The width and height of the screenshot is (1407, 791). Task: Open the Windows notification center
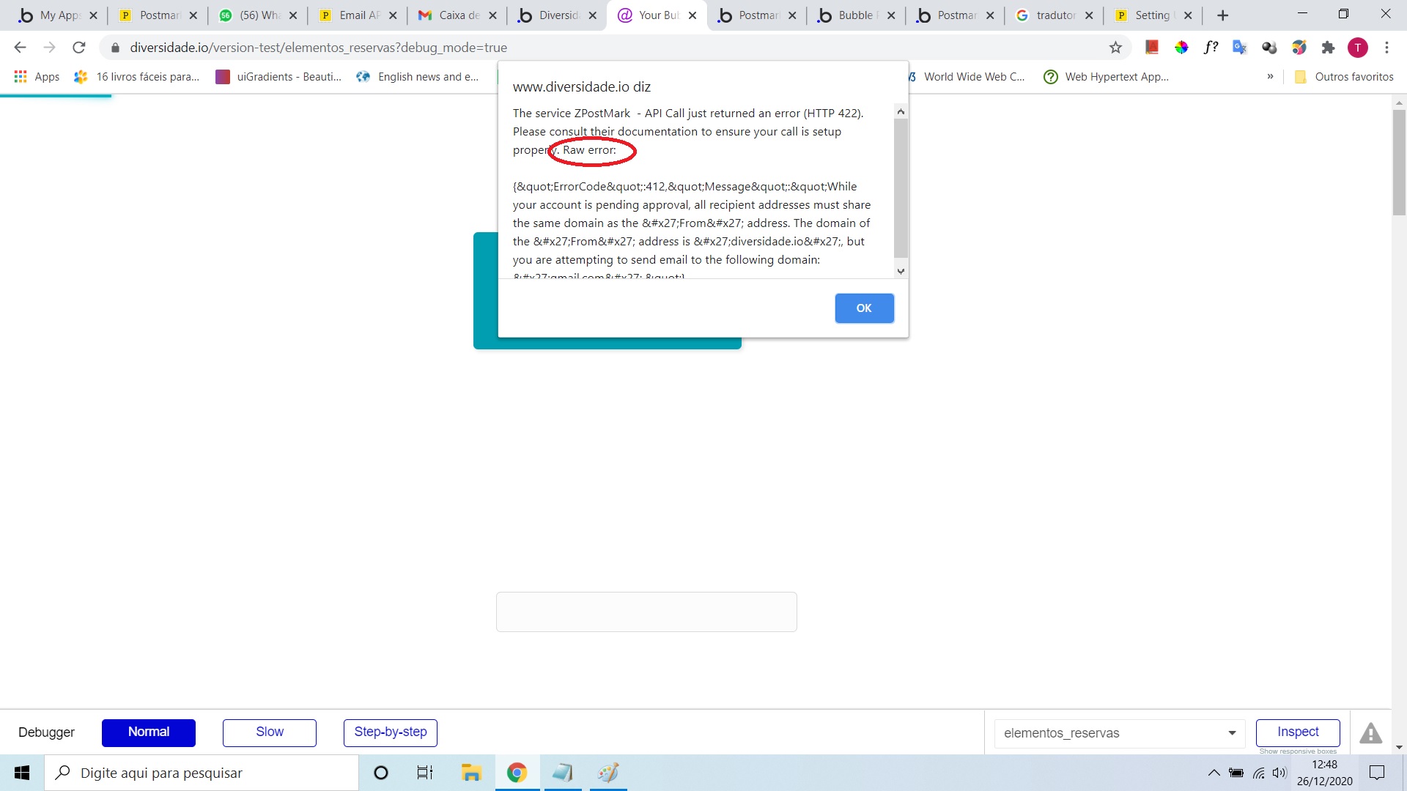click(1377, 773)
